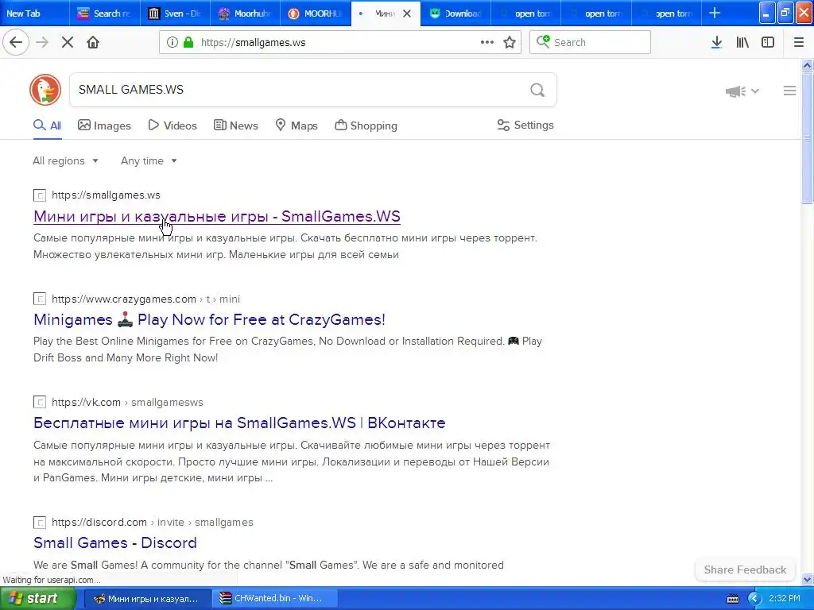
Task: Switch to the first open torr tab
Action: (526, 14)
